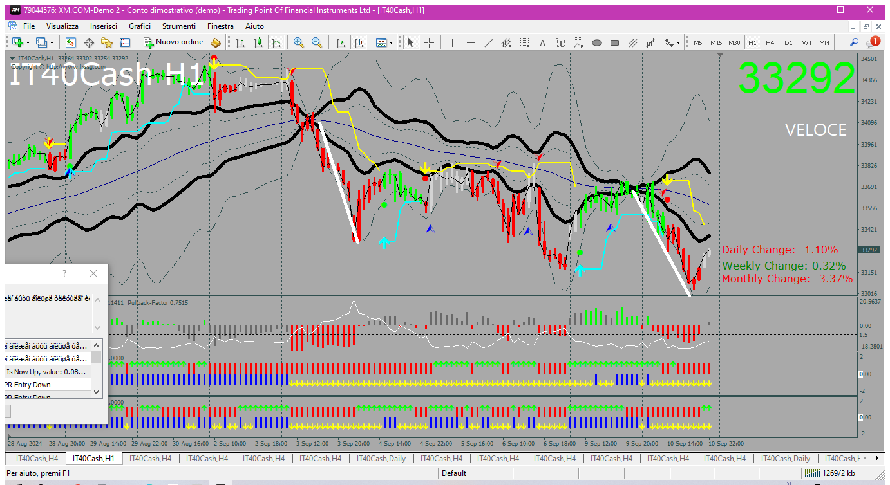Open the Finestra menu
890x485 pixels.
[x=220, y=26]
